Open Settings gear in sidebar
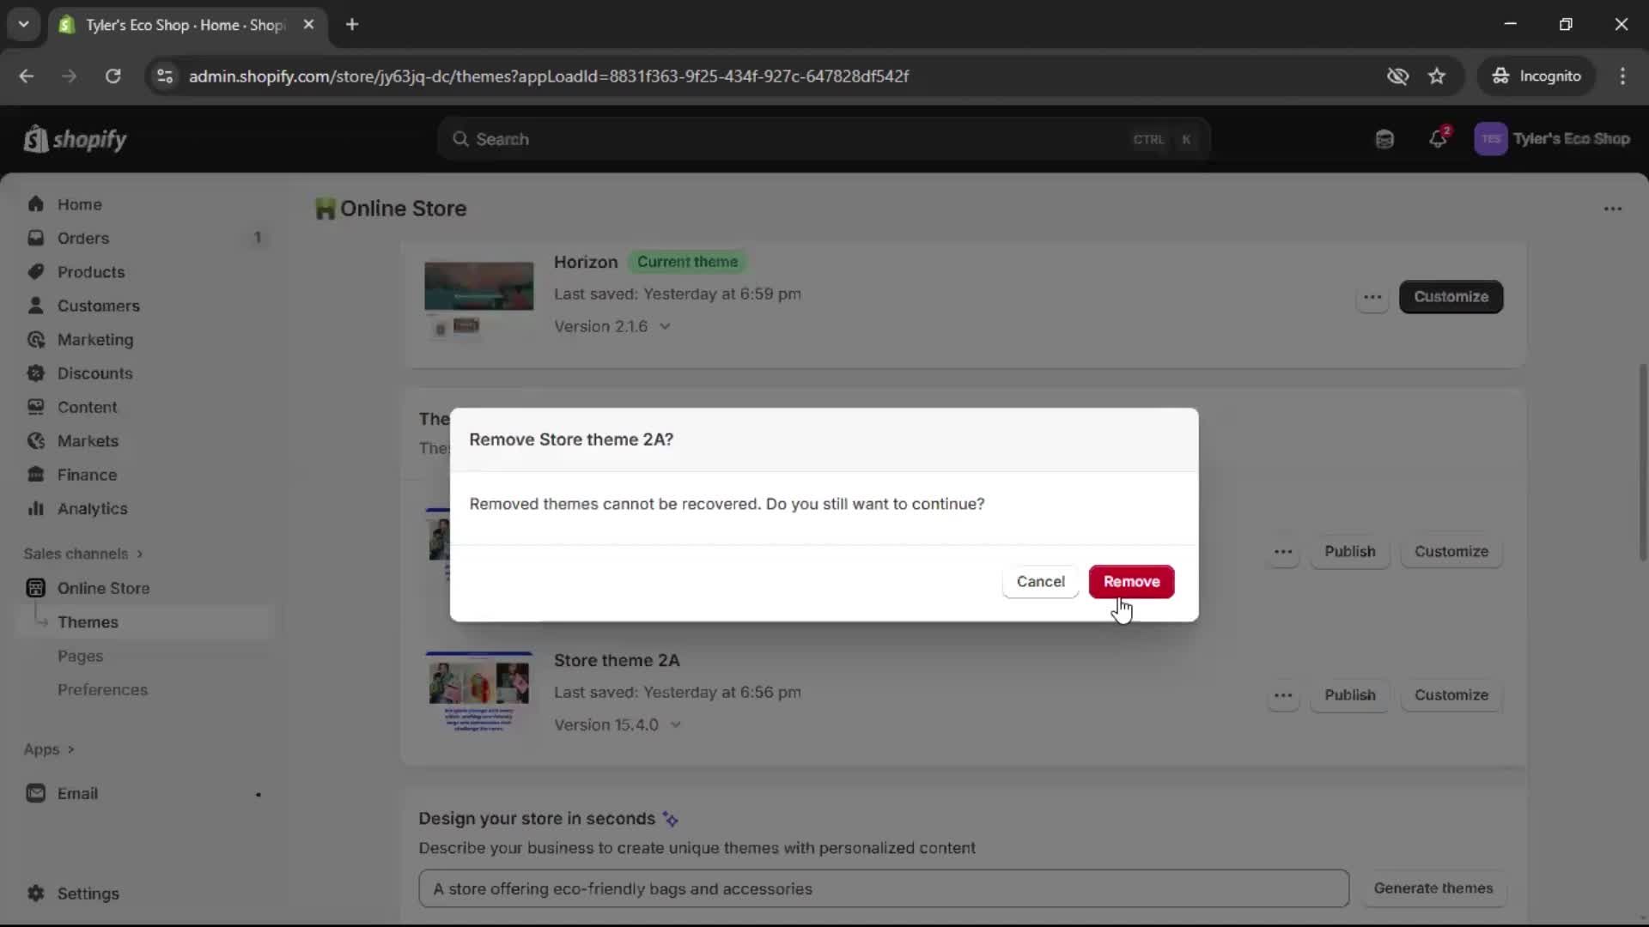Screen dimensions: 1649x927 coord(36,894)
